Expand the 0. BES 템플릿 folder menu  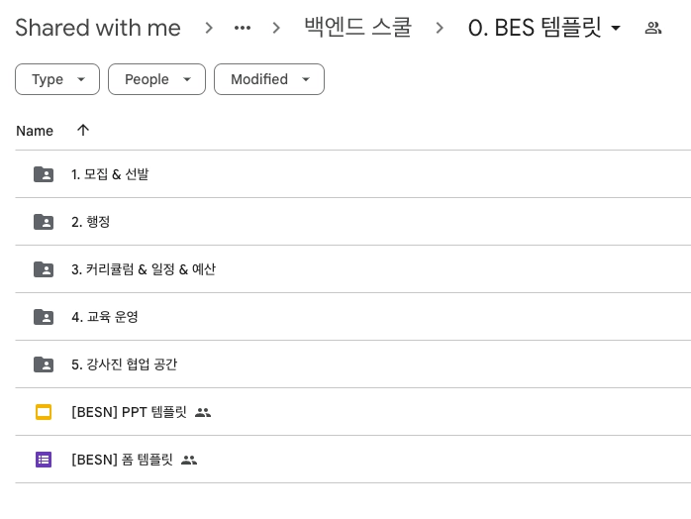(x=616, y=29)
